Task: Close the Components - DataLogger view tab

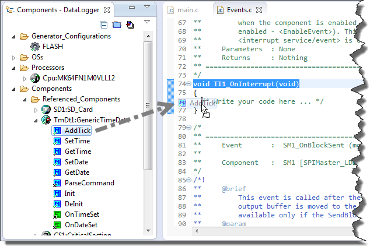Action: click(x=106, y=9)
